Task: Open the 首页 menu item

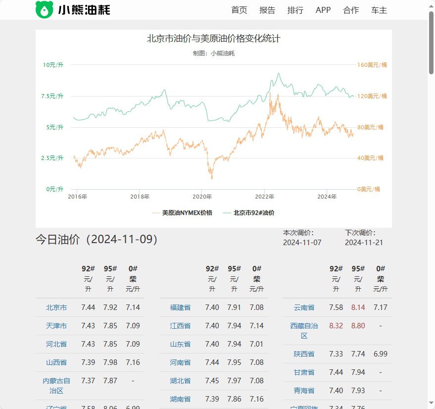Action: click(x=240, y=10)
